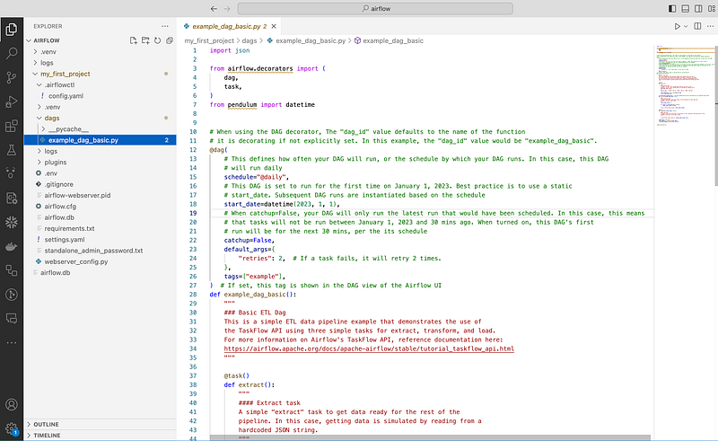Screen dimensions: 718x441
Task: Open the Accounts icon
Action: pos(12,405)
